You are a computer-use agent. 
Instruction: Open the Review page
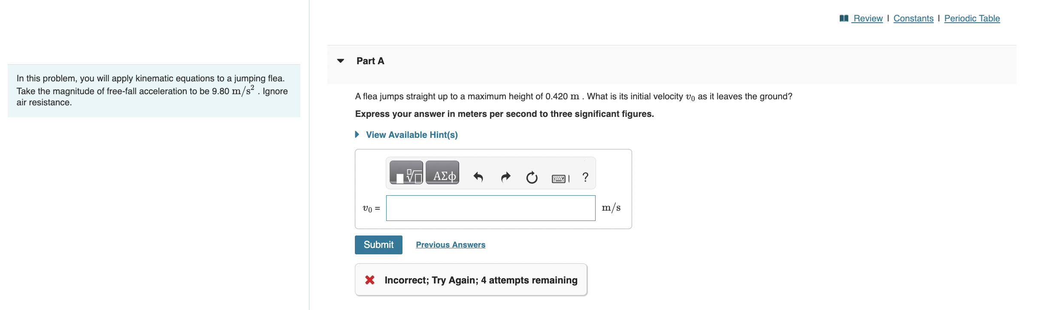coord(867,18)
